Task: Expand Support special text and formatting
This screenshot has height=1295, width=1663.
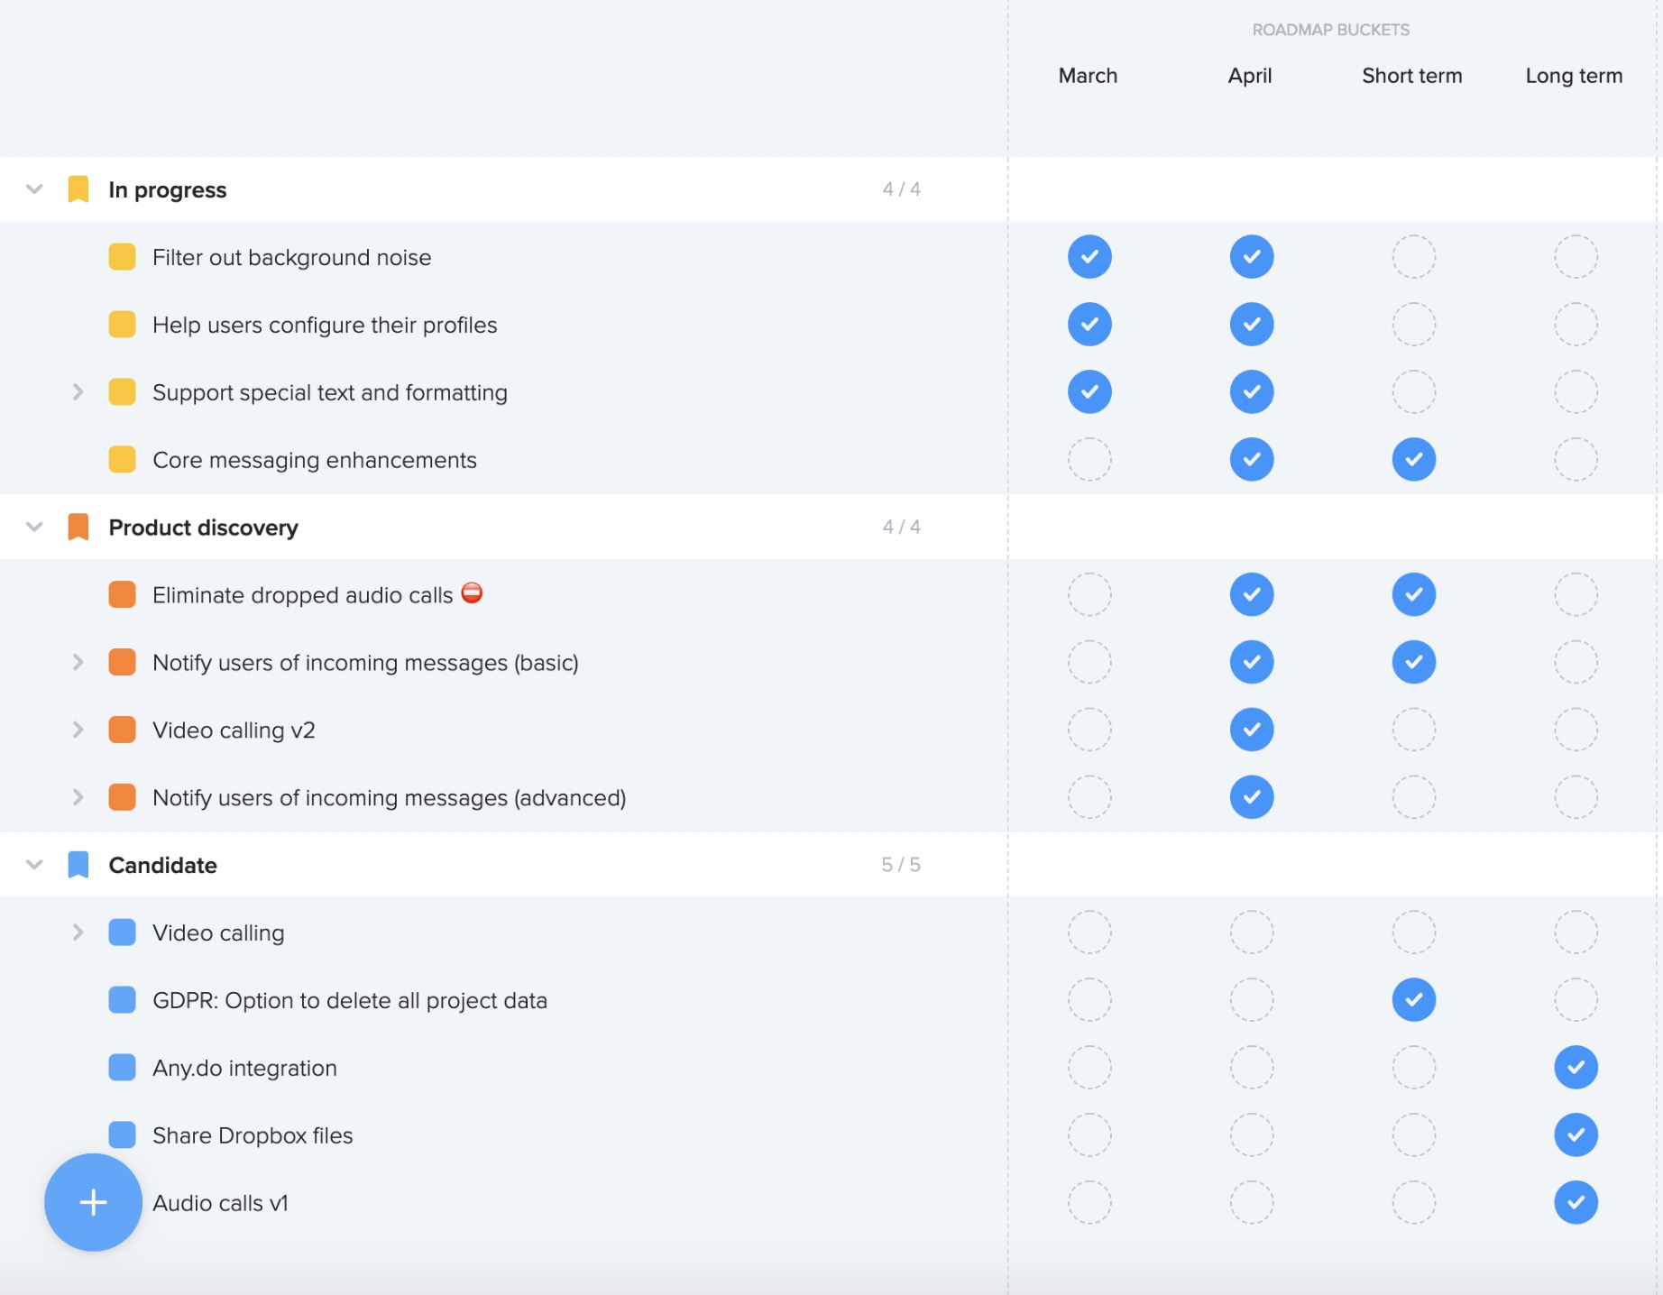Action: pos(78,392)
